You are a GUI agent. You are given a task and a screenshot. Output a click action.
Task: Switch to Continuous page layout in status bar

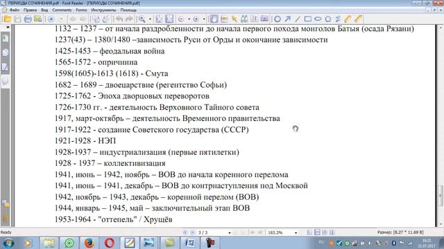(x=317, y=232)
